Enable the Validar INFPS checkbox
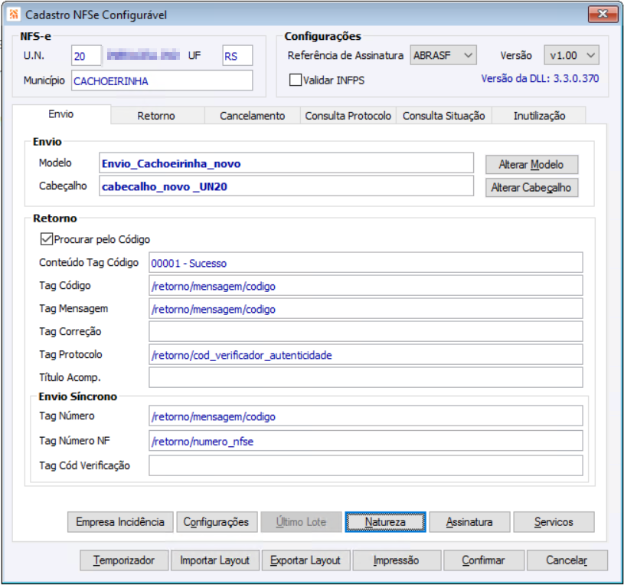The image size is (624, 585). pyautogui.click(x=296, y=80)
